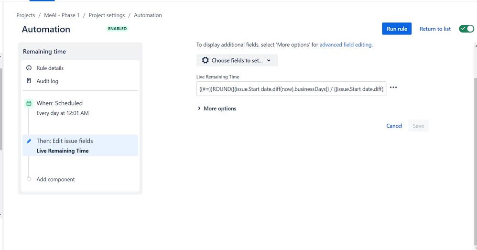
Task: Click into the Live Remaining Time input field
Action: 291,88
